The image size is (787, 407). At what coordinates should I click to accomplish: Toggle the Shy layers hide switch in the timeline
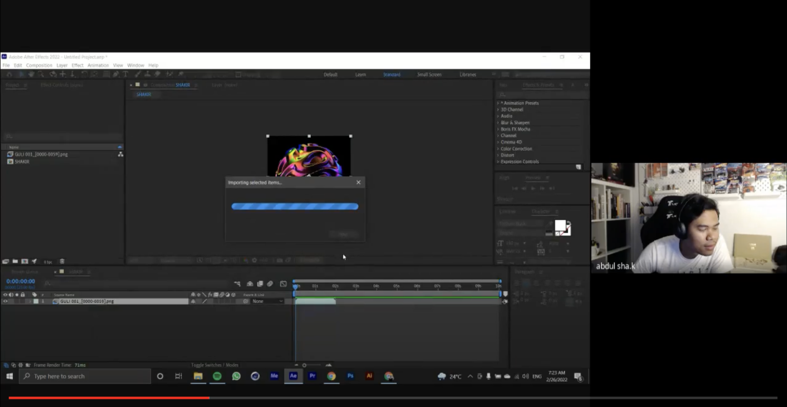tap(250, 283)
